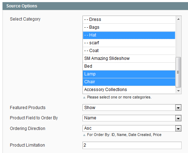The width and height of the screenshot is (188, 153).
Task: Open the Ordering Direction dropdown
Action: pos(132,128)
